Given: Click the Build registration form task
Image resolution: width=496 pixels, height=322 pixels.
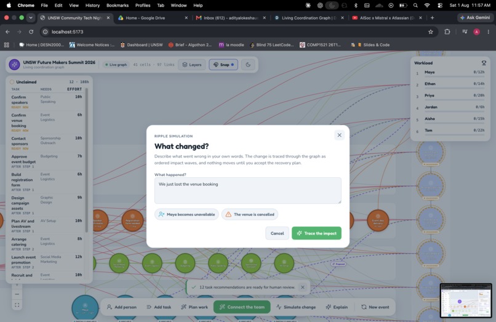Looking at the screenshot, I should [47, 182].
